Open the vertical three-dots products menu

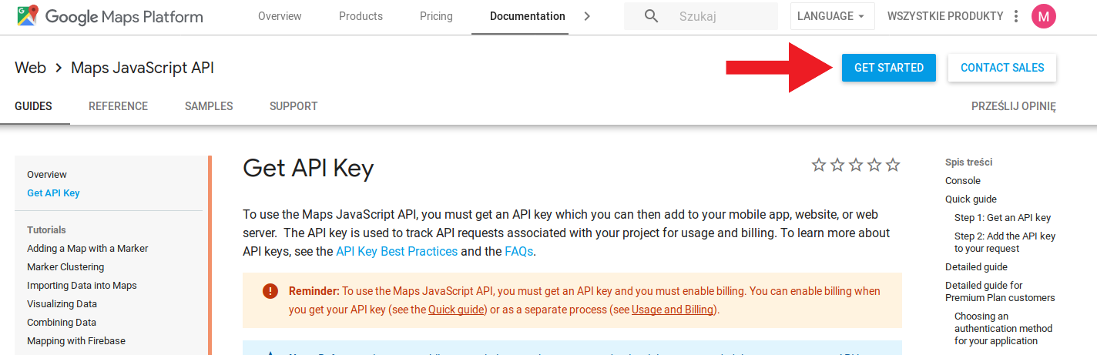(1016, 16)
